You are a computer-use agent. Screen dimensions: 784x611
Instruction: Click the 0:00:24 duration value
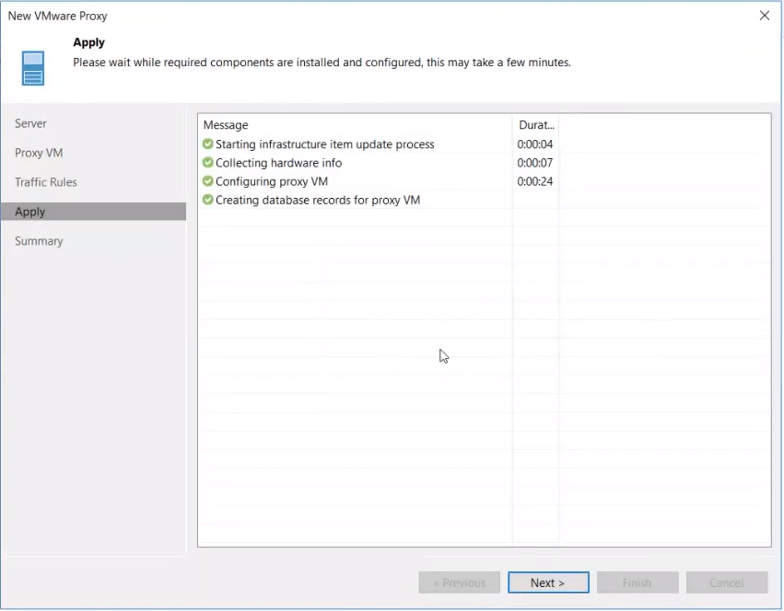(534, 181)
